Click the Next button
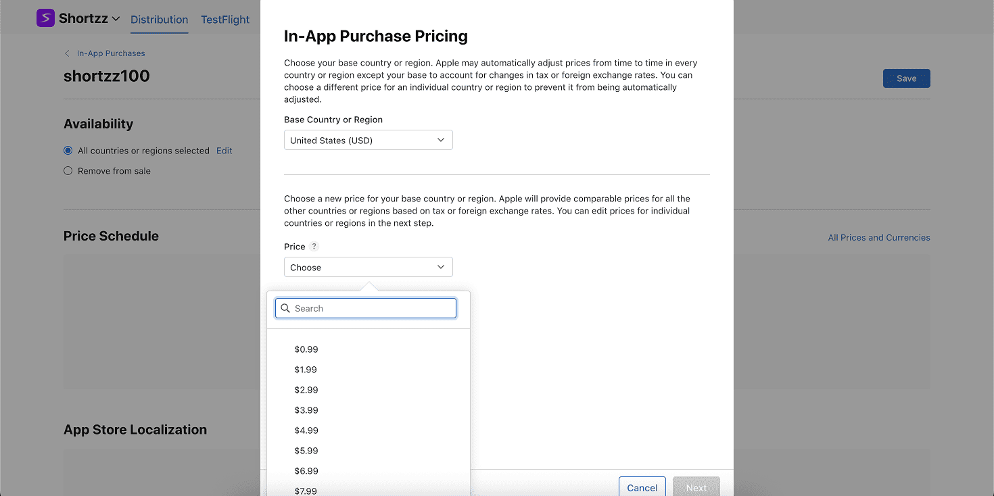Viewport: 994px width, 496px height. (x=696, y=487)
